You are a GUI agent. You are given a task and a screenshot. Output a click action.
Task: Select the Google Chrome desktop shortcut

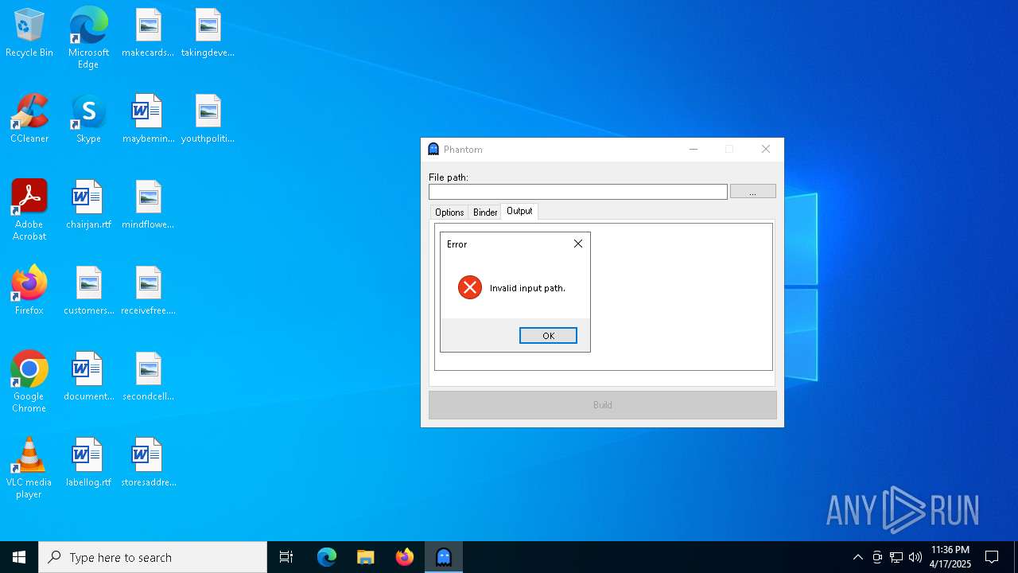(29, 382)
